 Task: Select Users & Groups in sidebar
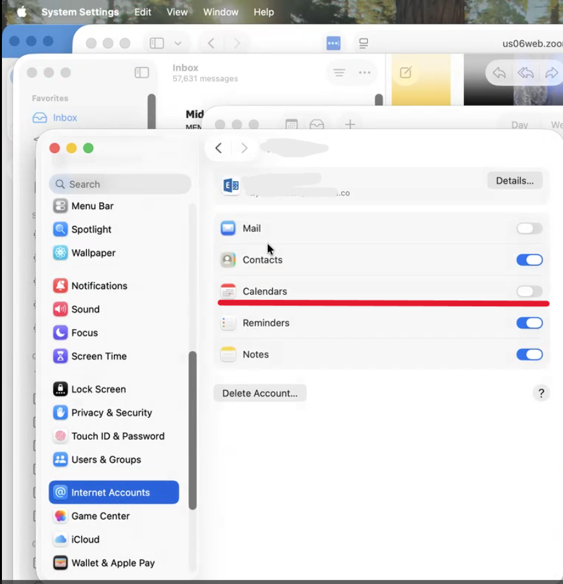click(114, 459)
